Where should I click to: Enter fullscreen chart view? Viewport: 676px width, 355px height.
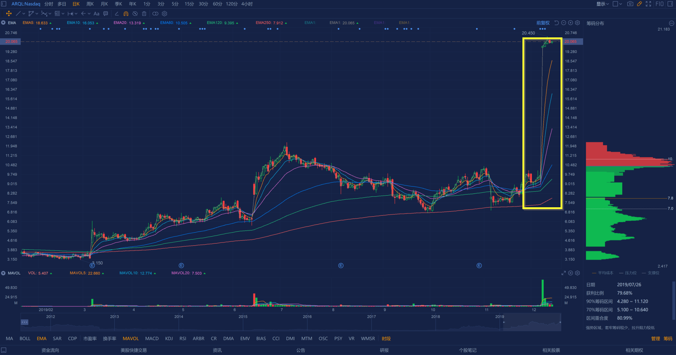click(648, 4)
